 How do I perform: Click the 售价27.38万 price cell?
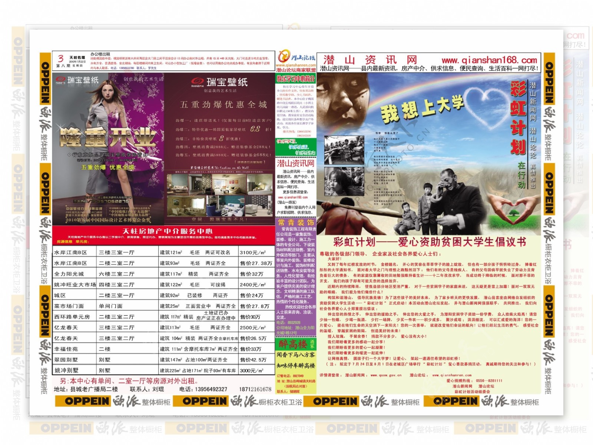tap(256, 263)
